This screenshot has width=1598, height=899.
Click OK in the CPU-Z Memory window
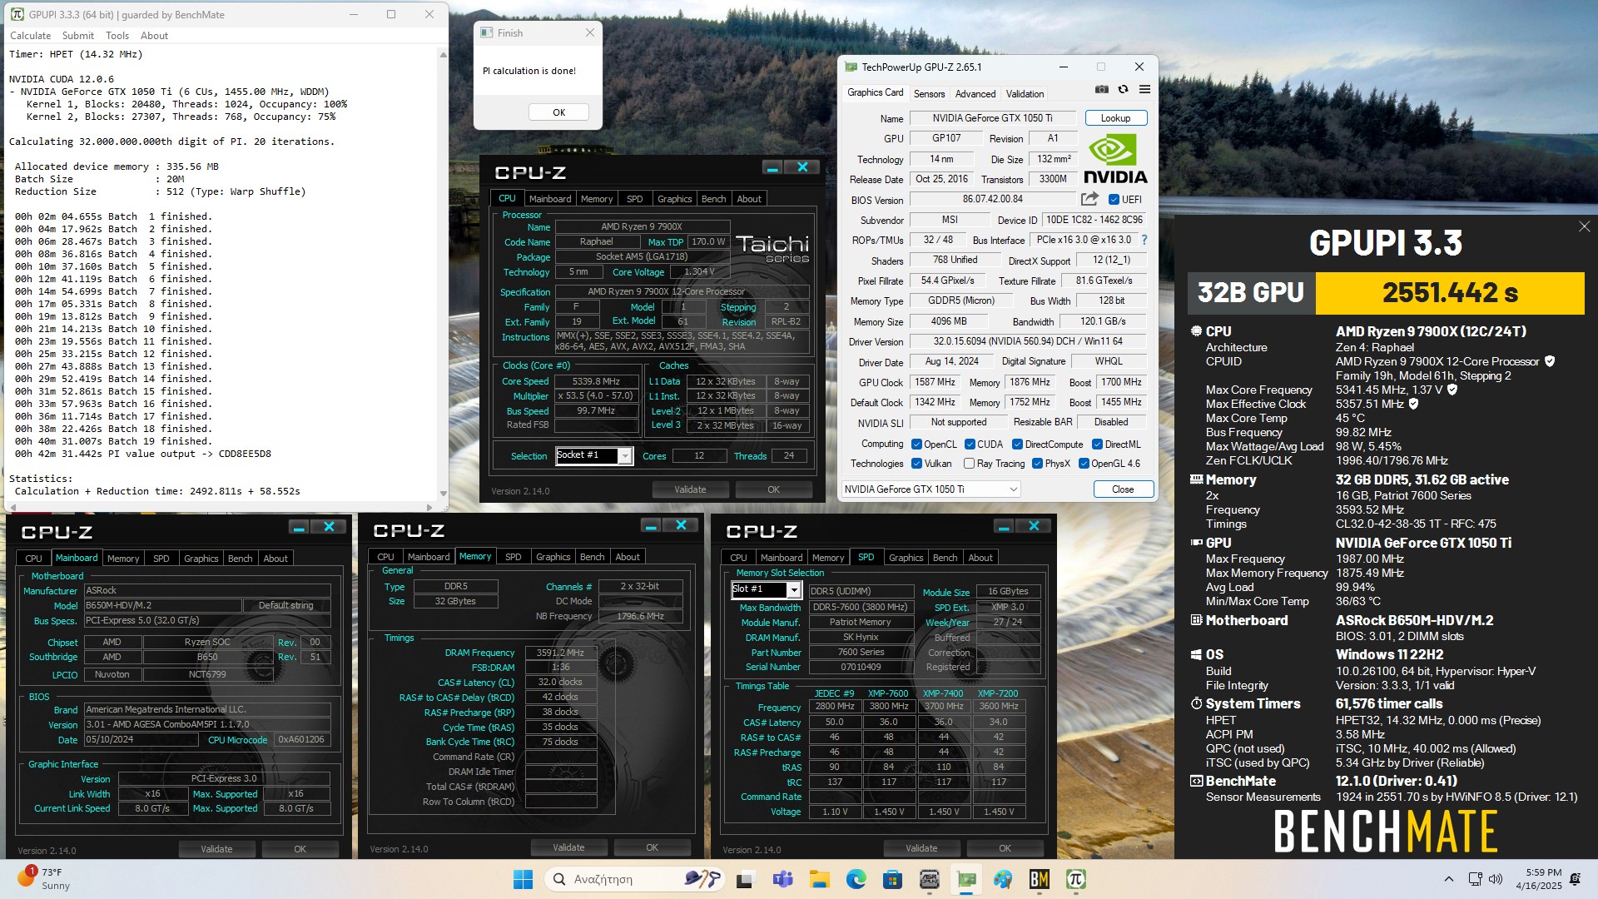pos(652,847)
